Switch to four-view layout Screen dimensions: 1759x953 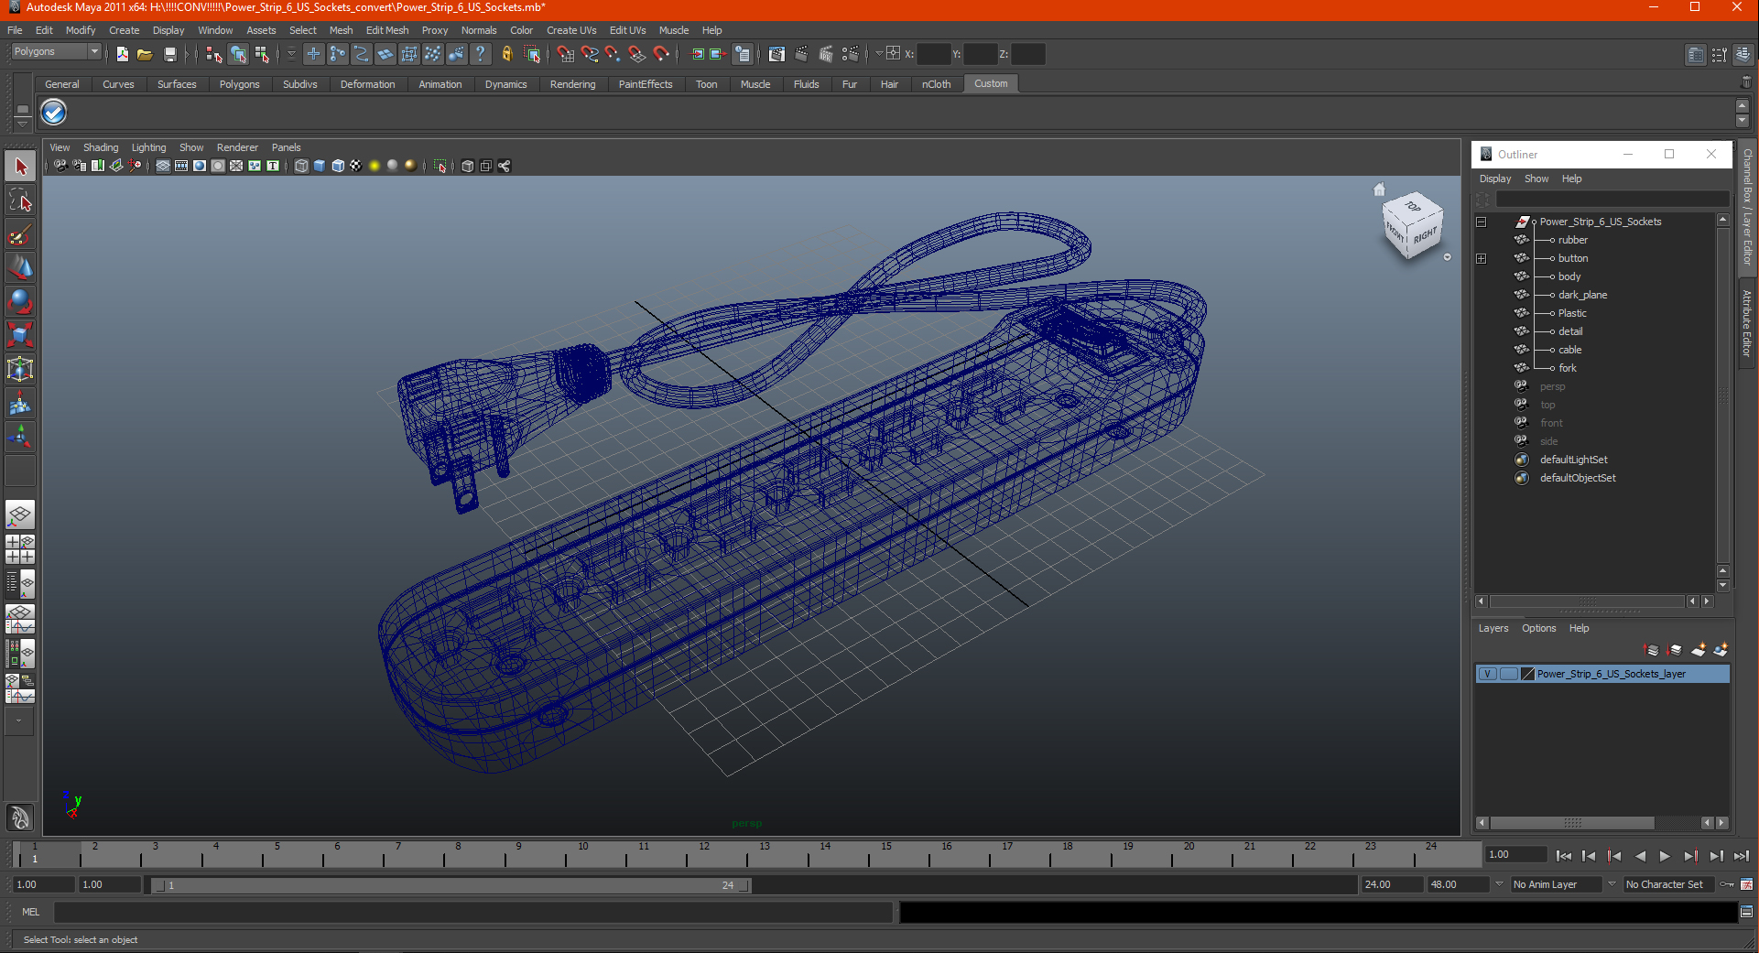pos(20,549)
